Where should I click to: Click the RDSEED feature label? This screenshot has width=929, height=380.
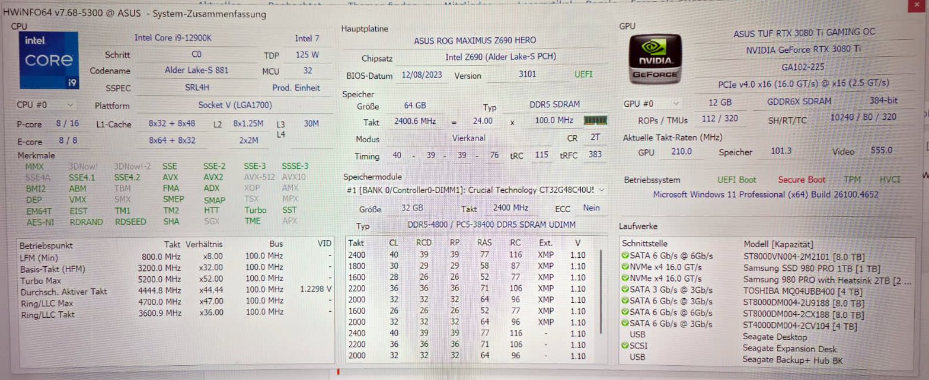pyautogui.click(x=130, y=222)
